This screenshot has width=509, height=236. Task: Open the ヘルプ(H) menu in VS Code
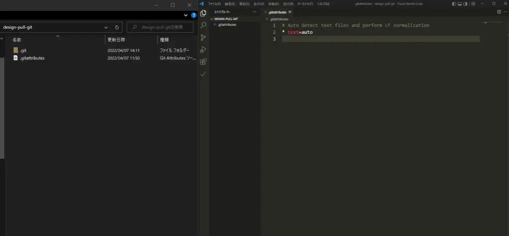click(323, 4)
